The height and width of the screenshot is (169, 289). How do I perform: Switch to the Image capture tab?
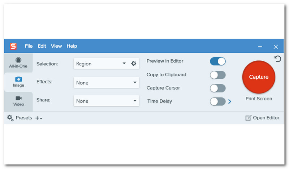18,82
